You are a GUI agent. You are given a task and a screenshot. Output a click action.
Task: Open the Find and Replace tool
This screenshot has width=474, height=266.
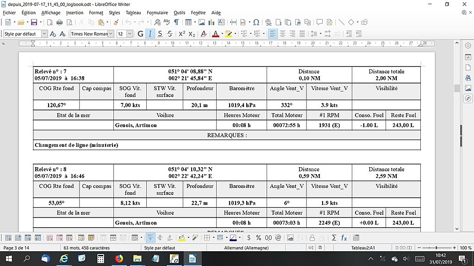pyautogui.click(x=157, y=22)
